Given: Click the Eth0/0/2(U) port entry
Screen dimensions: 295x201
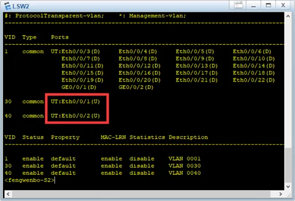Looking at the screenshot, I should click(81, 116).
